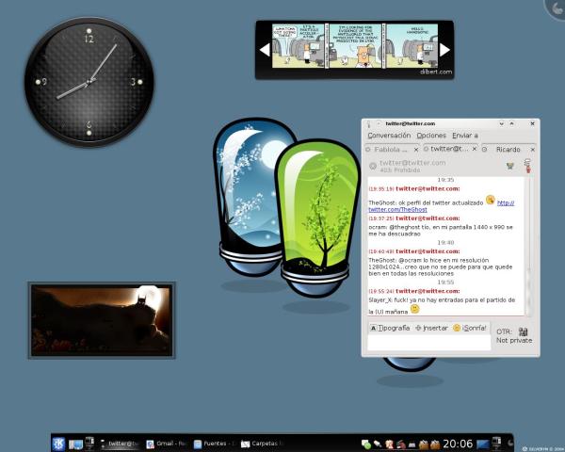Open the Enviar a menu
The width and height of the screenshot is (565, 452).
[x=465, y=136]
